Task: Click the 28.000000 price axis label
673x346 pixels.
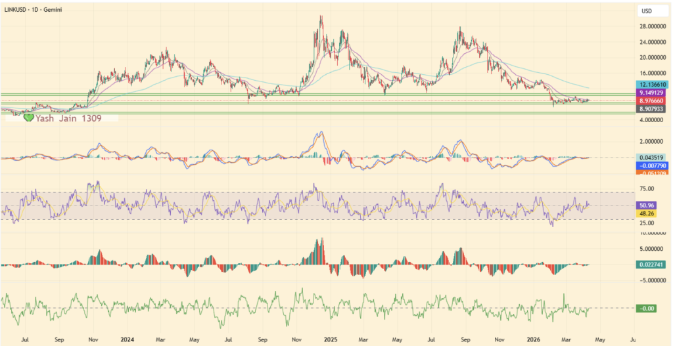Action: pyautogui.click(x=652, y=26)
